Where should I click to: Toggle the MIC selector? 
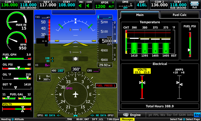tap(81, 5)
